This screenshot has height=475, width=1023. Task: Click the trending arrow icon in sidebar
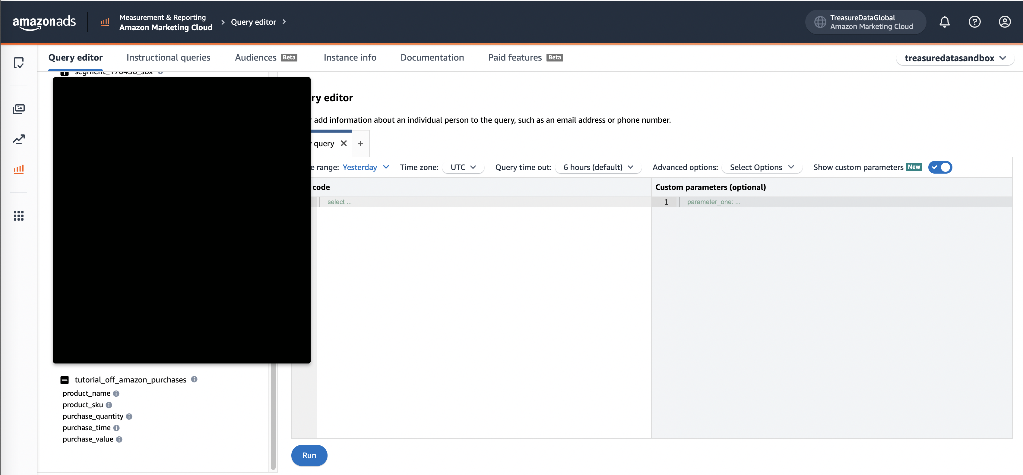[x=19, y=139]
